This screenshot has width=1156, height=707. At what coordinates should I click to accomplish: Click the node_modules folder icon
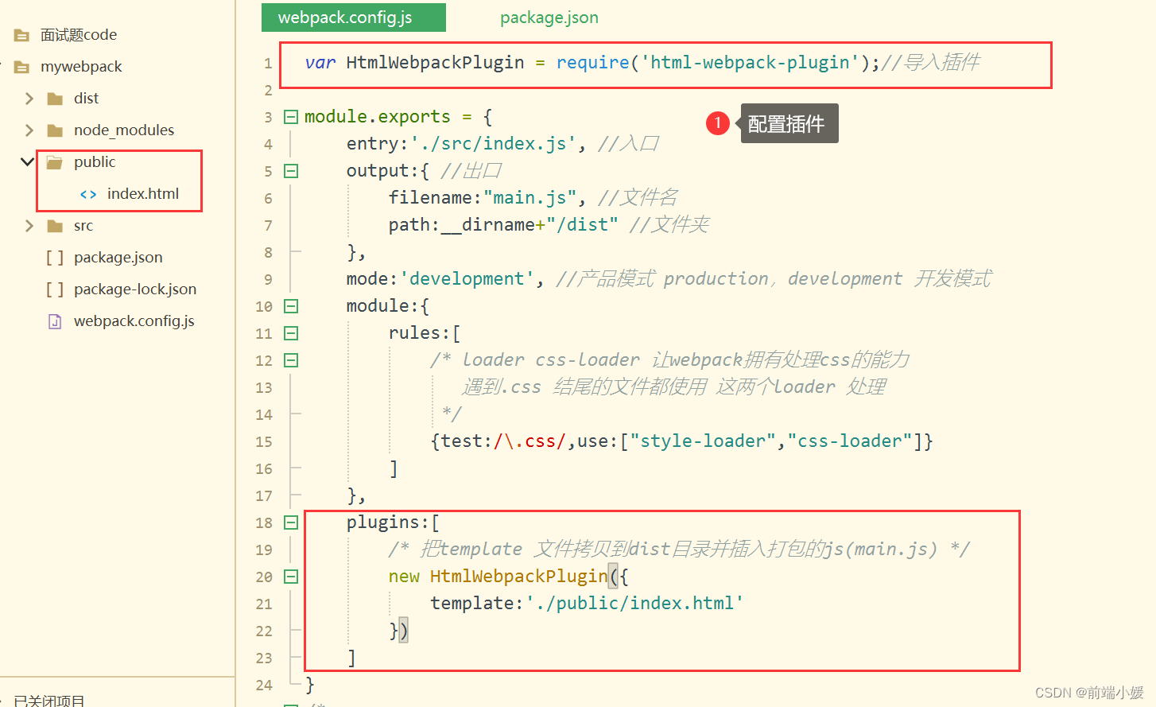point(55,130)
